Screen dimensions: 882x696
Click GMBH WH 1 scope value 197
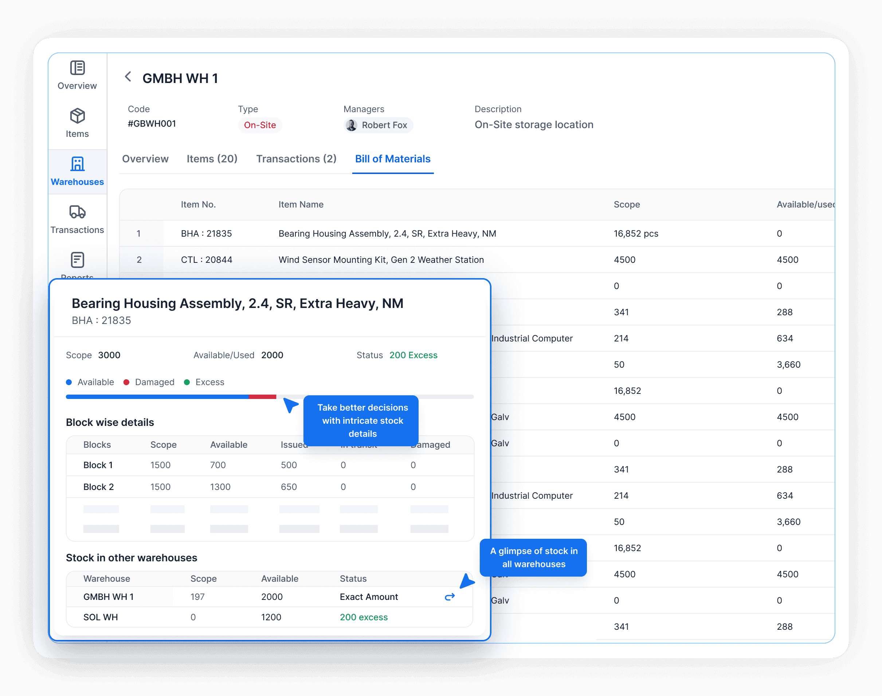tap(197, 597)
